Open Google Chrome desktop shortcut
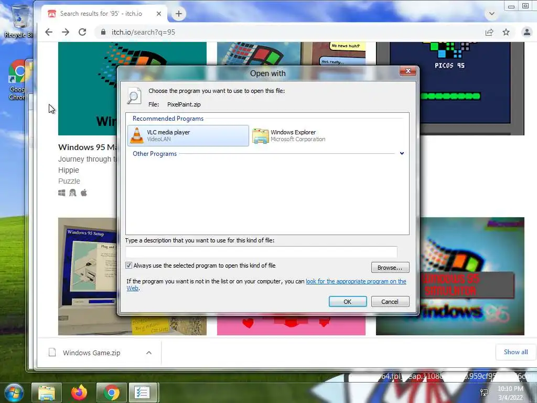The height and width of the screenshot is (403, 537). (17, 80)
